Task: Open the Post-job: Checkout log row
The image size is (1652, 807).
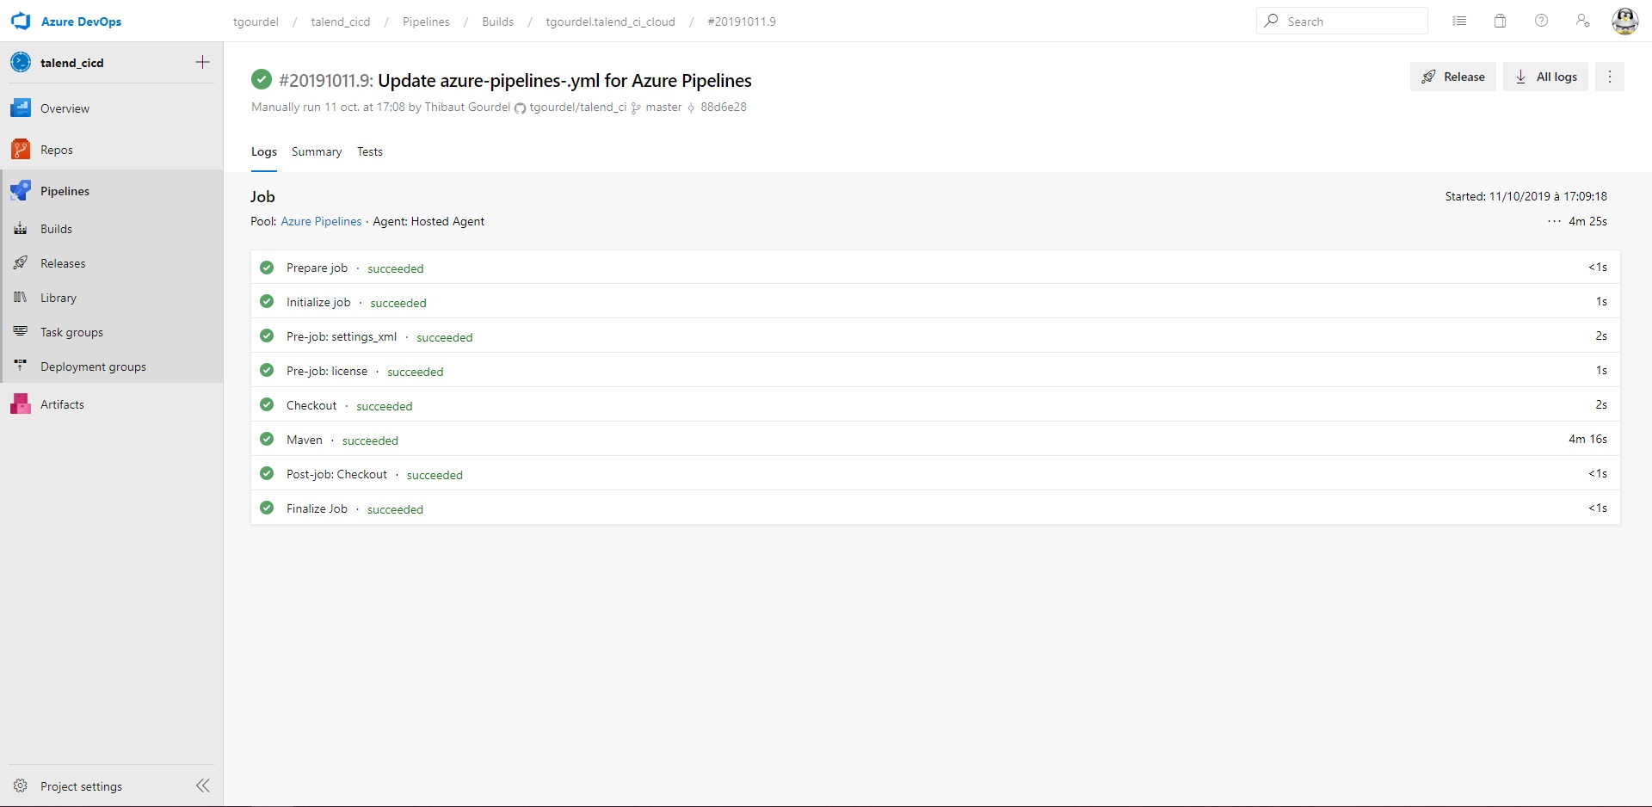Action: [935, 474]
